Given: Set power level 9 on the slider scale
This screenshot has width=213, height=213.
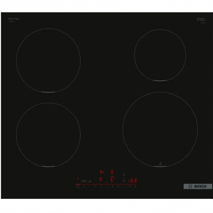Looking at the screenshot, I should pos(135,186).
